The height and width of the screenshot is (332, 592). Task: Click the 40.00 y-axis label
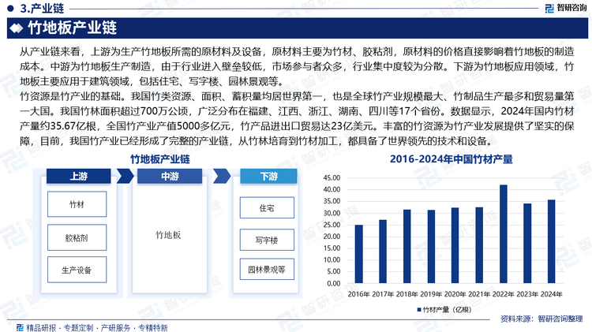pyautogui.click(x=332, y=189)
